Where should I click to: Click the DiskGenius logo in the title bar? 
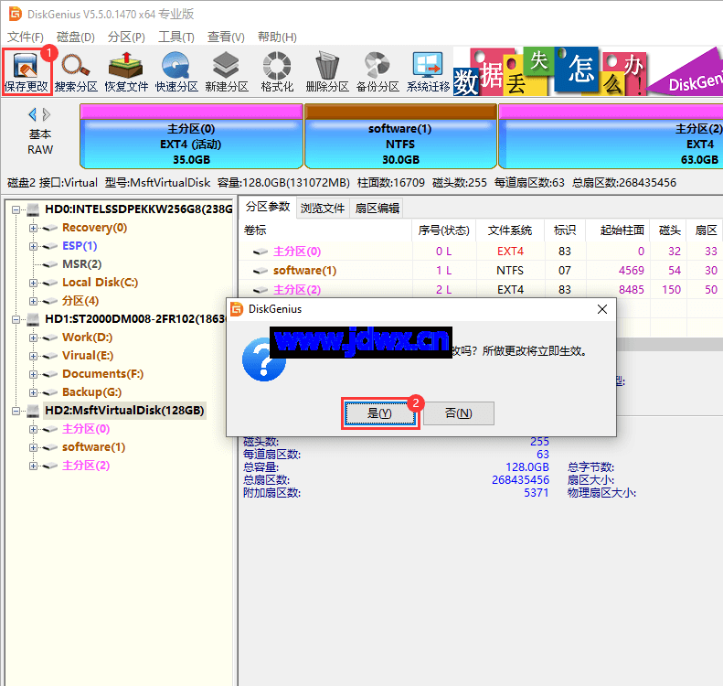[x=16, y=14]
